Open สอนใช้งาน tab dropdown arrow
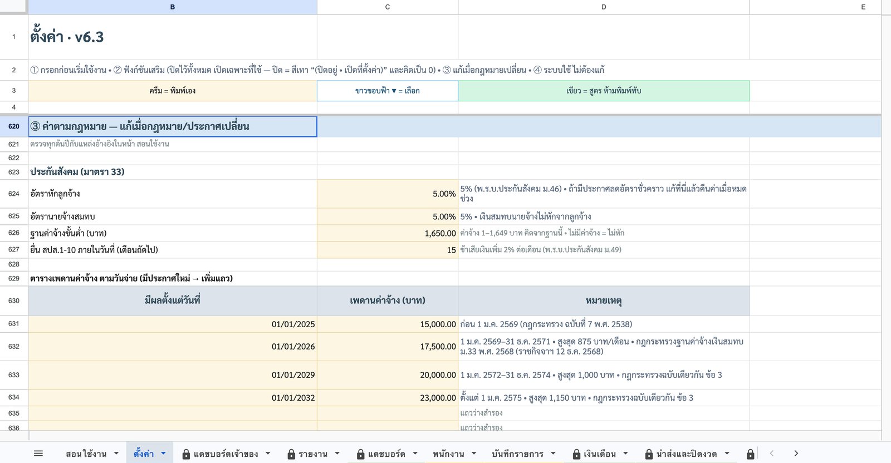Screen dimensions: 891x463 [116, 454]
